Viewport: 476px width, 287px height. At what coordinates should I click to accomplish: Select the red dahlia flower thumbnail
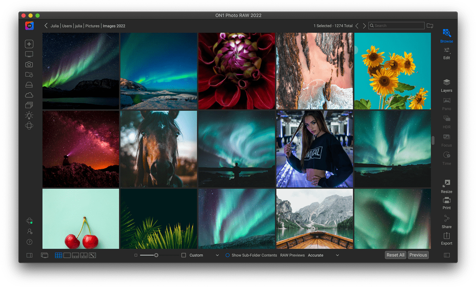click(x=236, y=71)
